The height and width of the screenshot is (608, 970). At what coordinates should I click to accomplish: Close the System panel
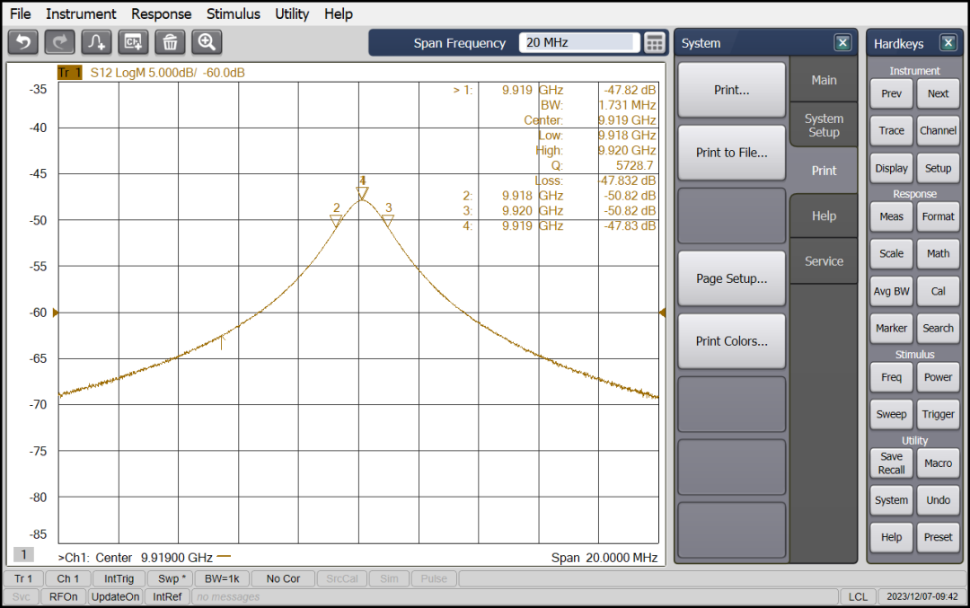point(842,43)
